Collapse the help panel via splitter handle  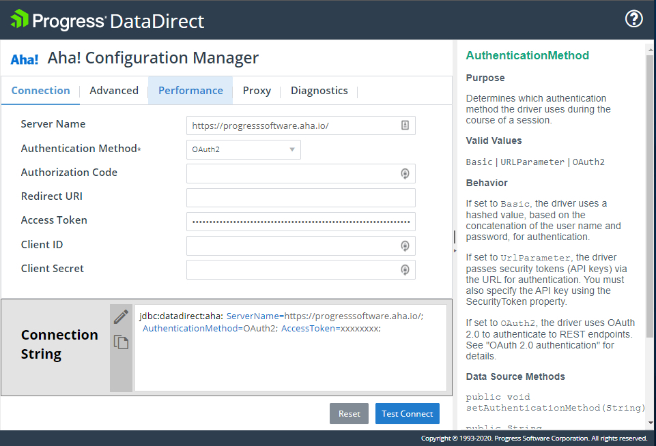click(x=454, y=236)
